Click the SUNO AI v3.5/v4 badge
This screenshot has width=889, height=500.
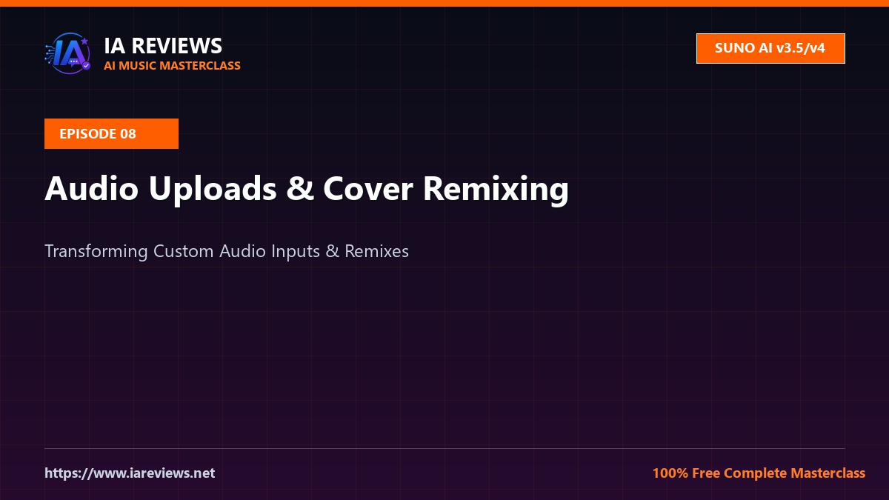[x=770, y=48]
